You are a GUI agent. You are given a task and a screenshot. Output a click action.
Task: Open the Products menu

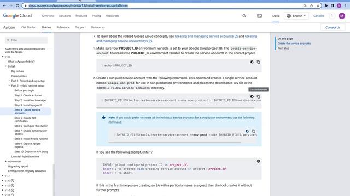tap(81, 16)
